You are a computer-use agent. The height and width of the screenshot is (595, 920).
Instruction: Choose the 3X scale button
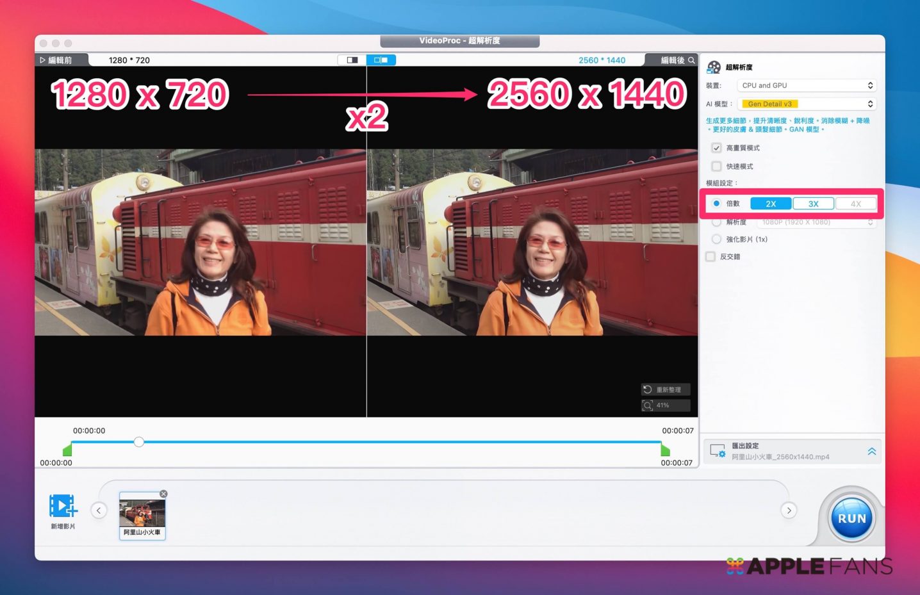[x=813, y=204]
